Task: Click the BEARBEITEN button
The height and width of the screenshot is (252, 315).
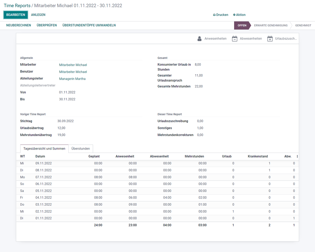Action: pyautogui.click(x=16, y=15)
